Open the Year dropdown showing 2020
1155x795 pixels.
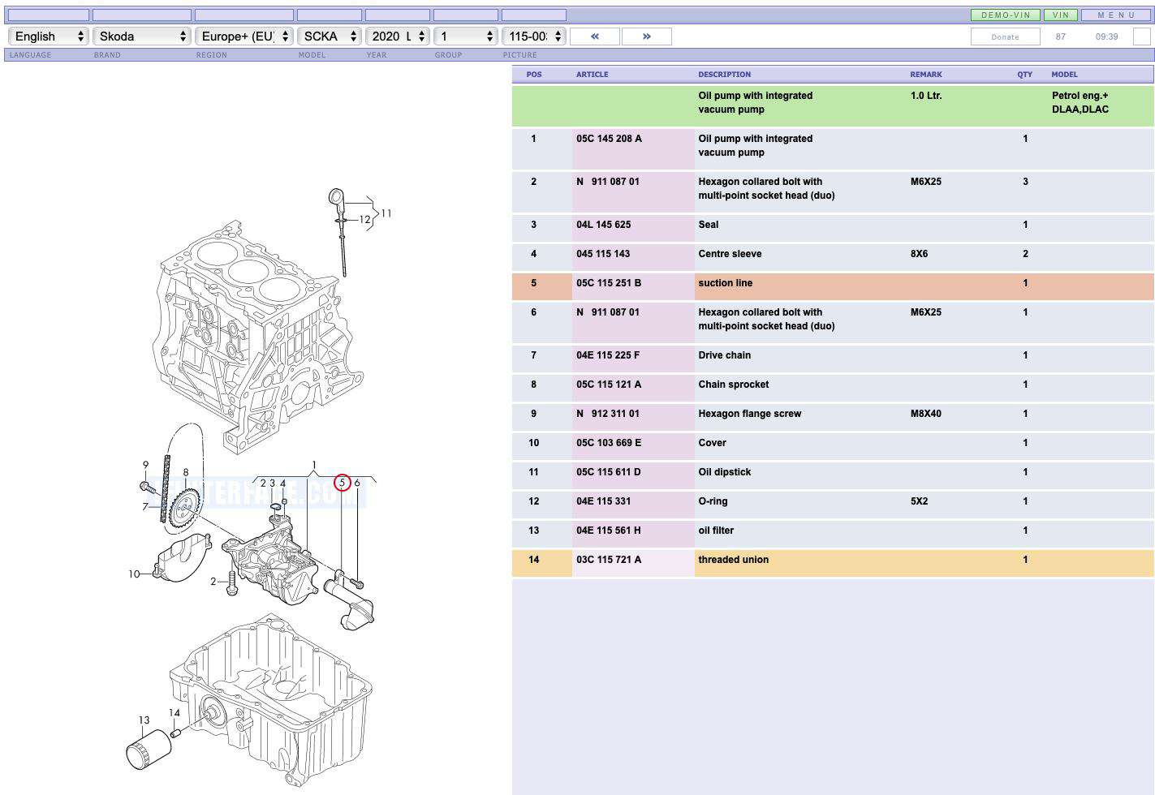pyautogui.click(x=397, y=37)
